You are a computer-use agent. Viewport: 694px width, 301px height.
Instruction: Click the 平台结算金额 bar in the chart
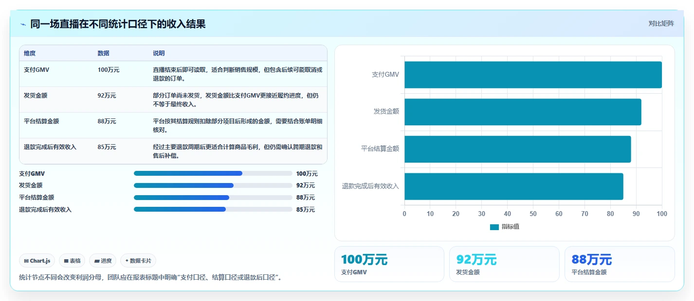(517, 149)
